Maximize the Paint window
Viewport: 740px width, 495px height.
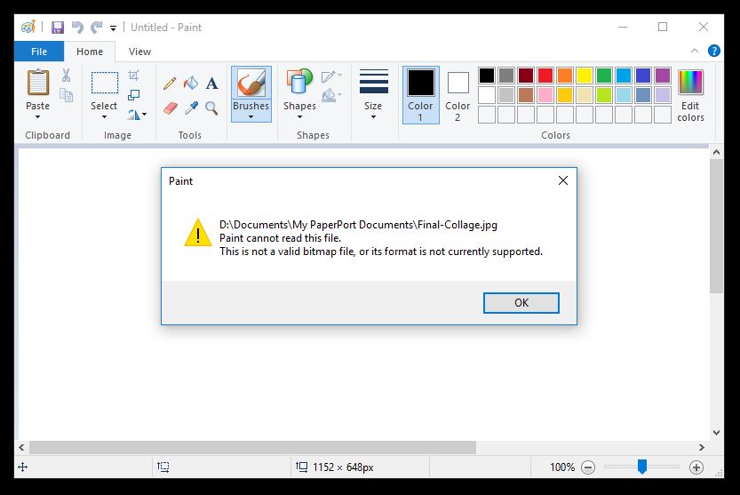(663, 27)
